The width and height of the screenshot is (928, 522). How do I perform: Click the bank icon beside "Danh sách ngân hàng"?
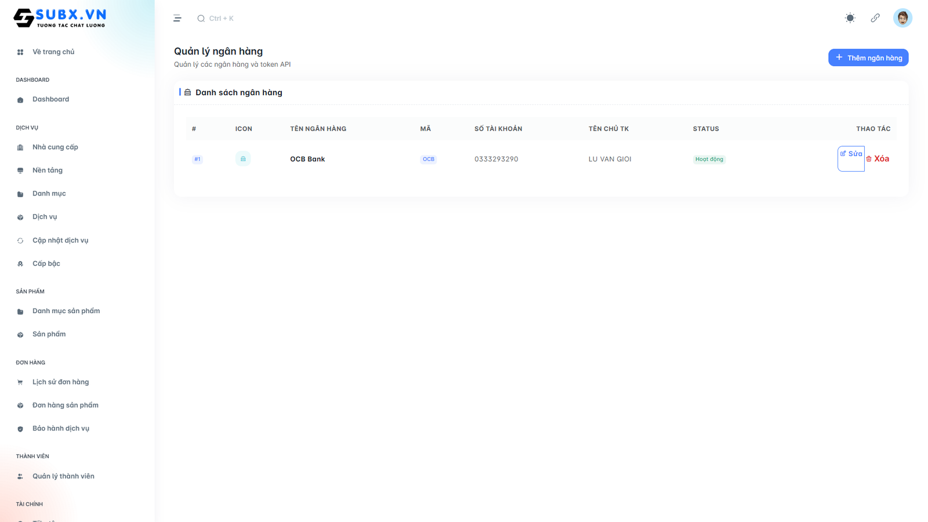click(x=187, y=92)
